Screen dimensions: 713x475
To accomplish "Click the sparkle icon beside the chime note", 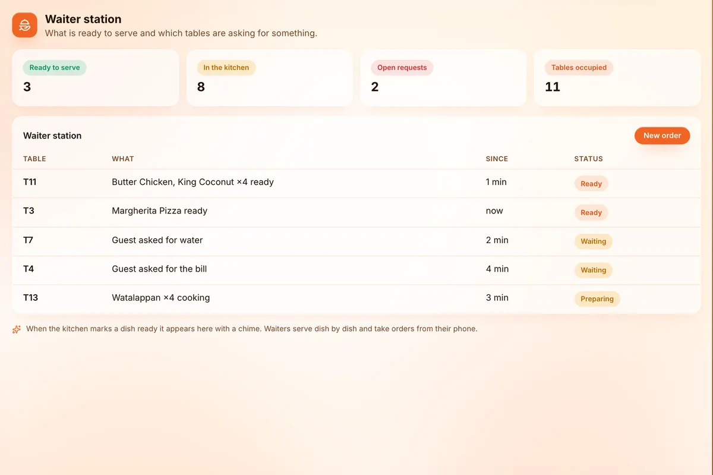I will pos(17,329).
